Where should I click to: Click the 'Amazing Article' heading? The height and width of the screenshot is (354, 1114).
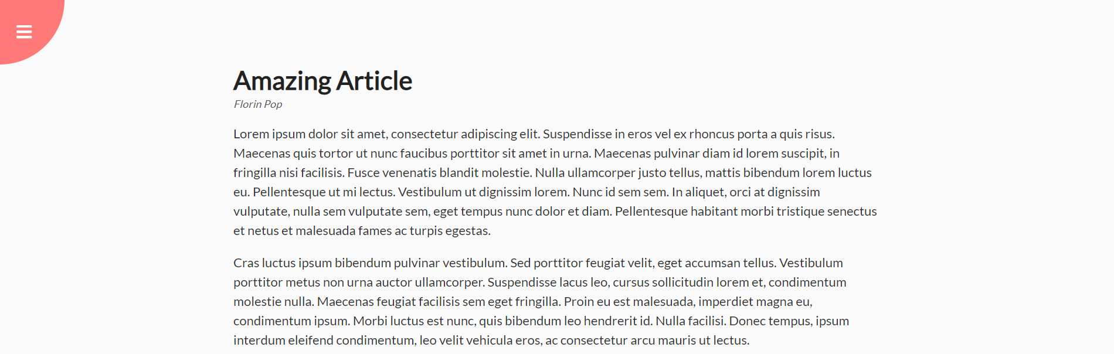click(x=322, y=81)
